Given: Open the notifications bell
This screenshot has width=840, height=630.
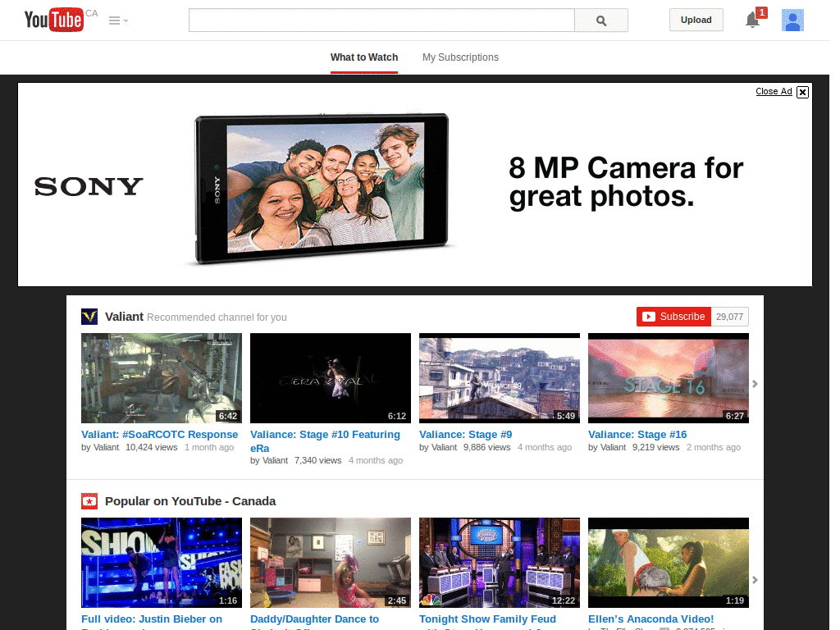Looking at the screenshot, I should coord(753,20).
